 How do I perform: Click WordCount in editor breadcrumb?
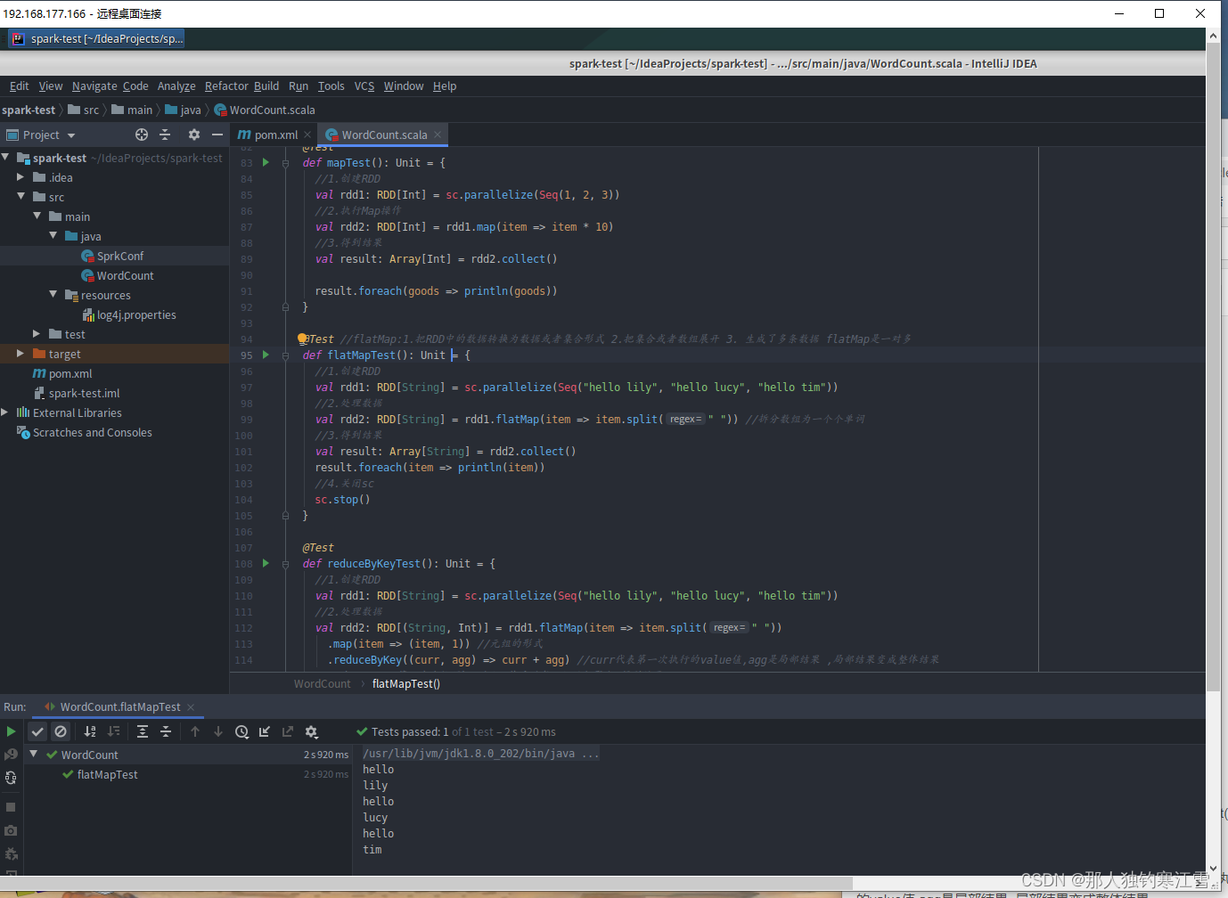point(323,683)
